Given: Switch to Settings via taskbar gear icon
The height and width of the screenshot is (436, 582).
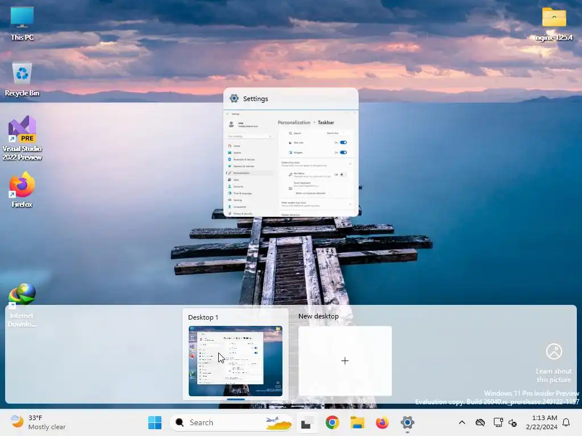Looking at the screenshot, I should click(x=407, y=422).
